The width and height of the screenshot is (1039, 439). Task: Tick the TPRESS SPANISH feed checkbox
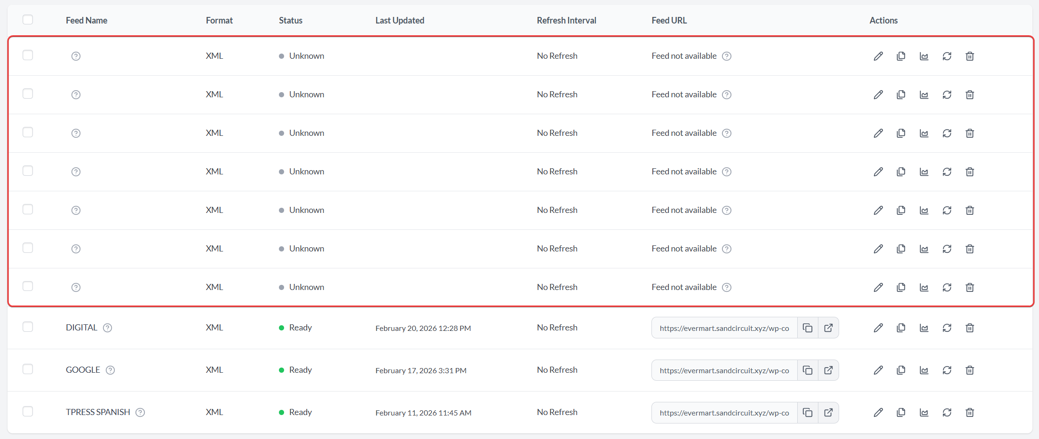click(28, 412)
